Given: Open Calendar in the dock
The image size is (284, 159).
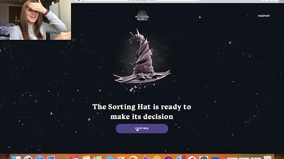Looking at the screenshot, I should [x=75, y=157].
